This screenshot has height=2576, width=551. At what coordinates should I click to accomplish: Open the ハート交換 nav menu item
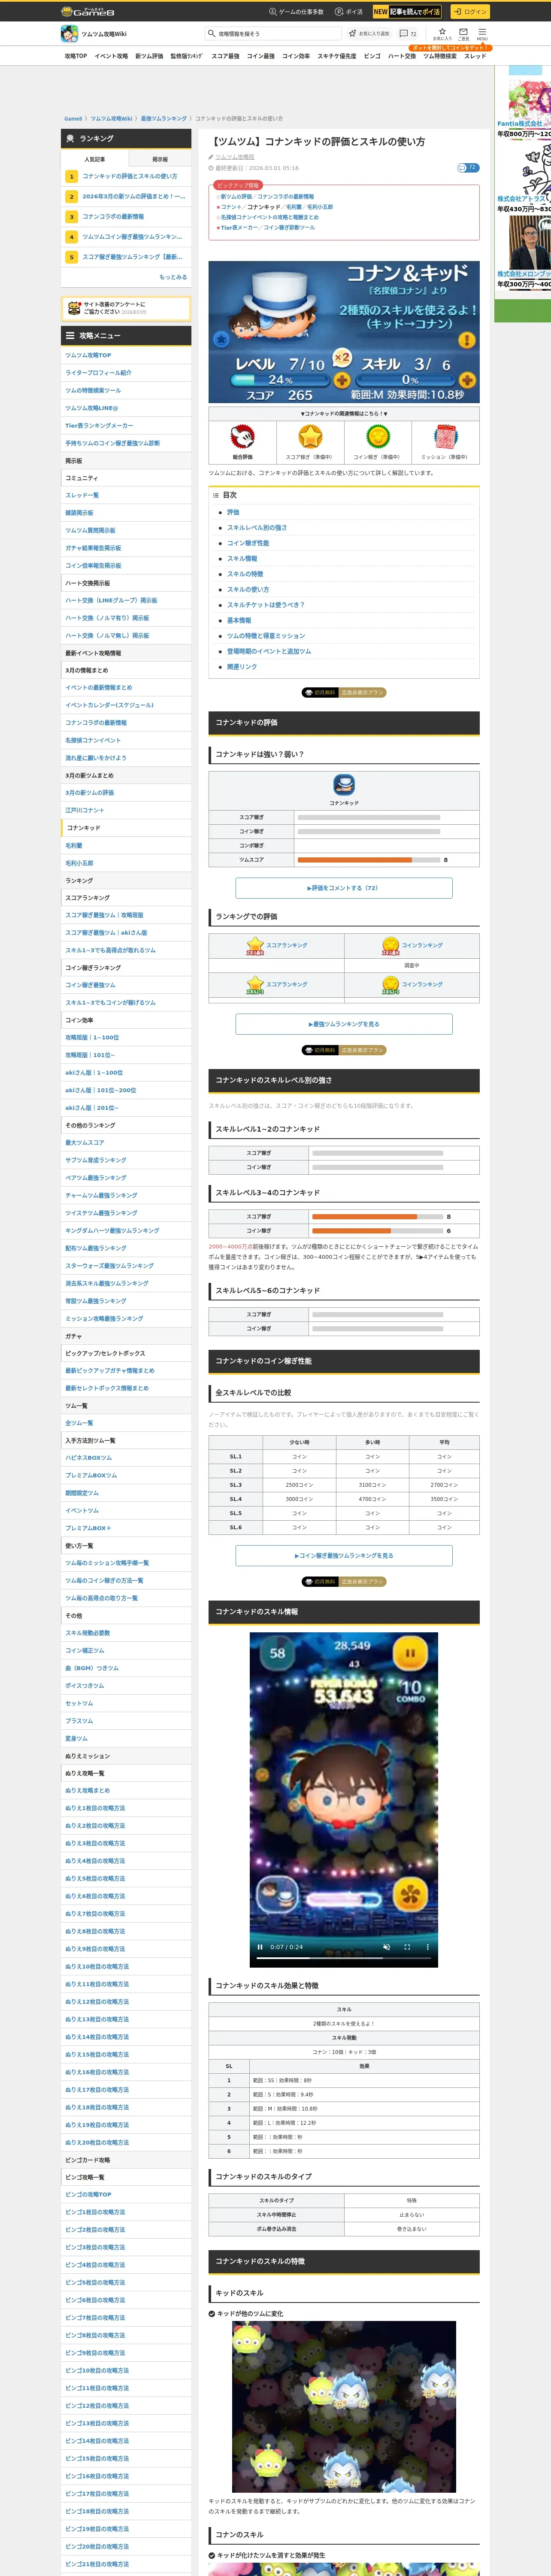tap(402, 56)
